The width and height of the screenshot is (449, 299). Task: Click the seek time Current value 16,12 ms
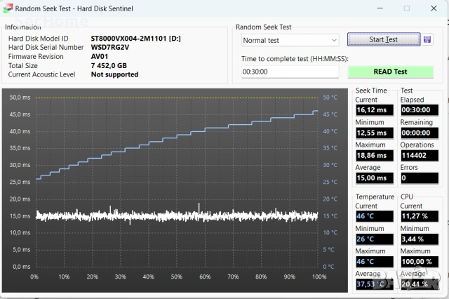coord(375,110)
